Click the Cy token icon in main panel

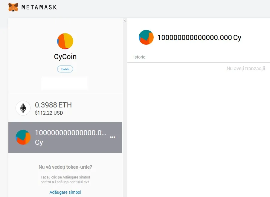[x=146, y=37]
